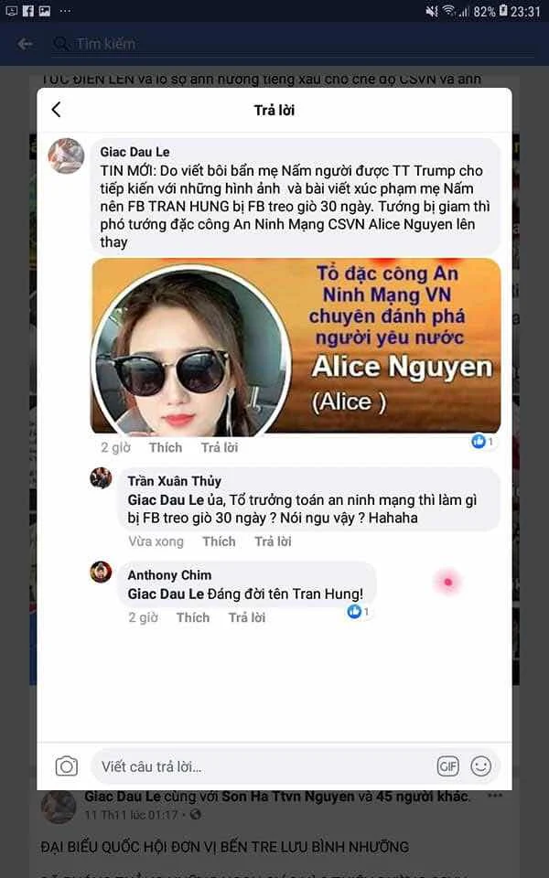This screenshot has height=878, width=549.
Task: Open post options three-dot menu
Action: [495, 796]
